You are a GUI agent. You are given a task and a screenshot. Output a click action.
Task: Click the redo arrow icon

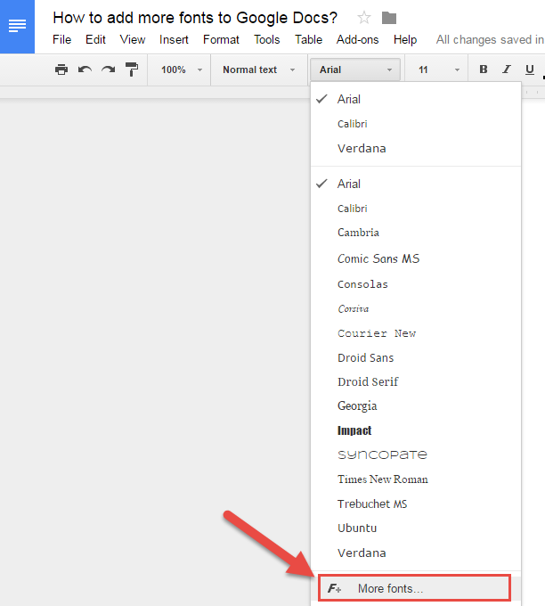click(108, 70)
